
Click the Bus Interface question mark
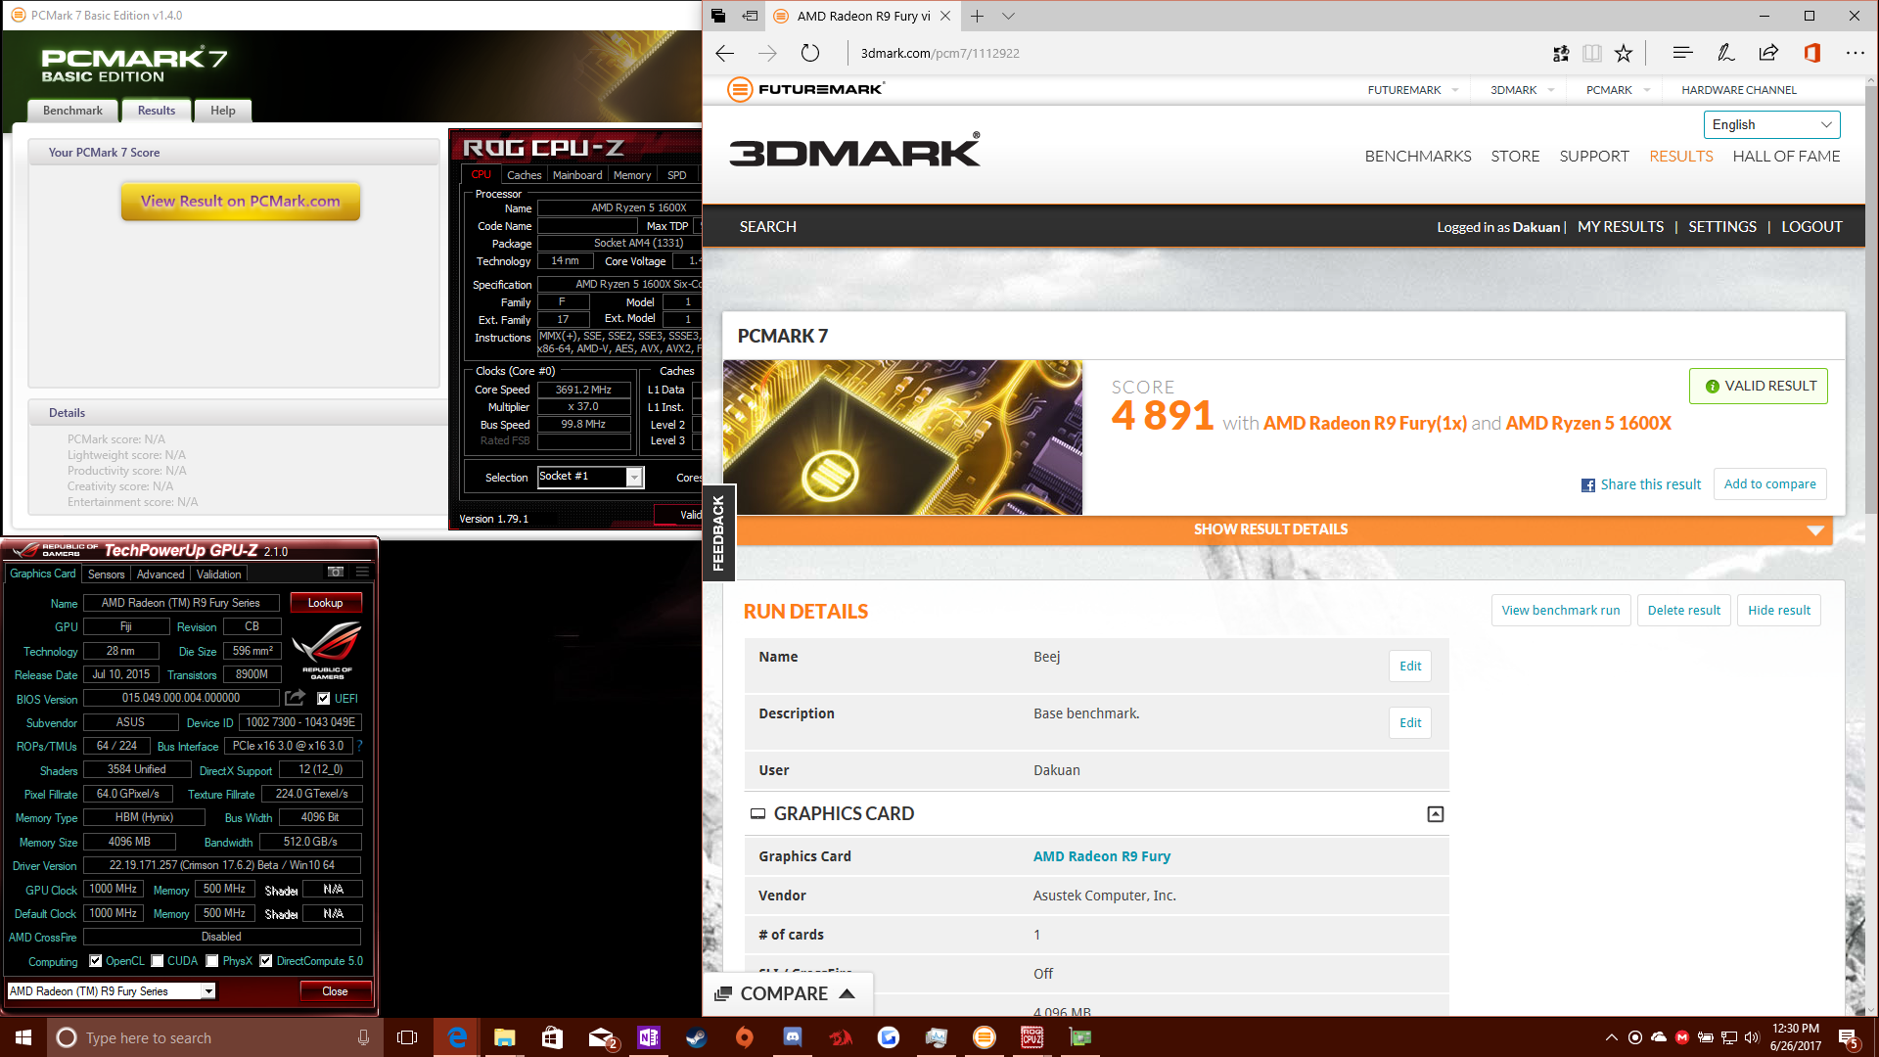tap(359, 746)
